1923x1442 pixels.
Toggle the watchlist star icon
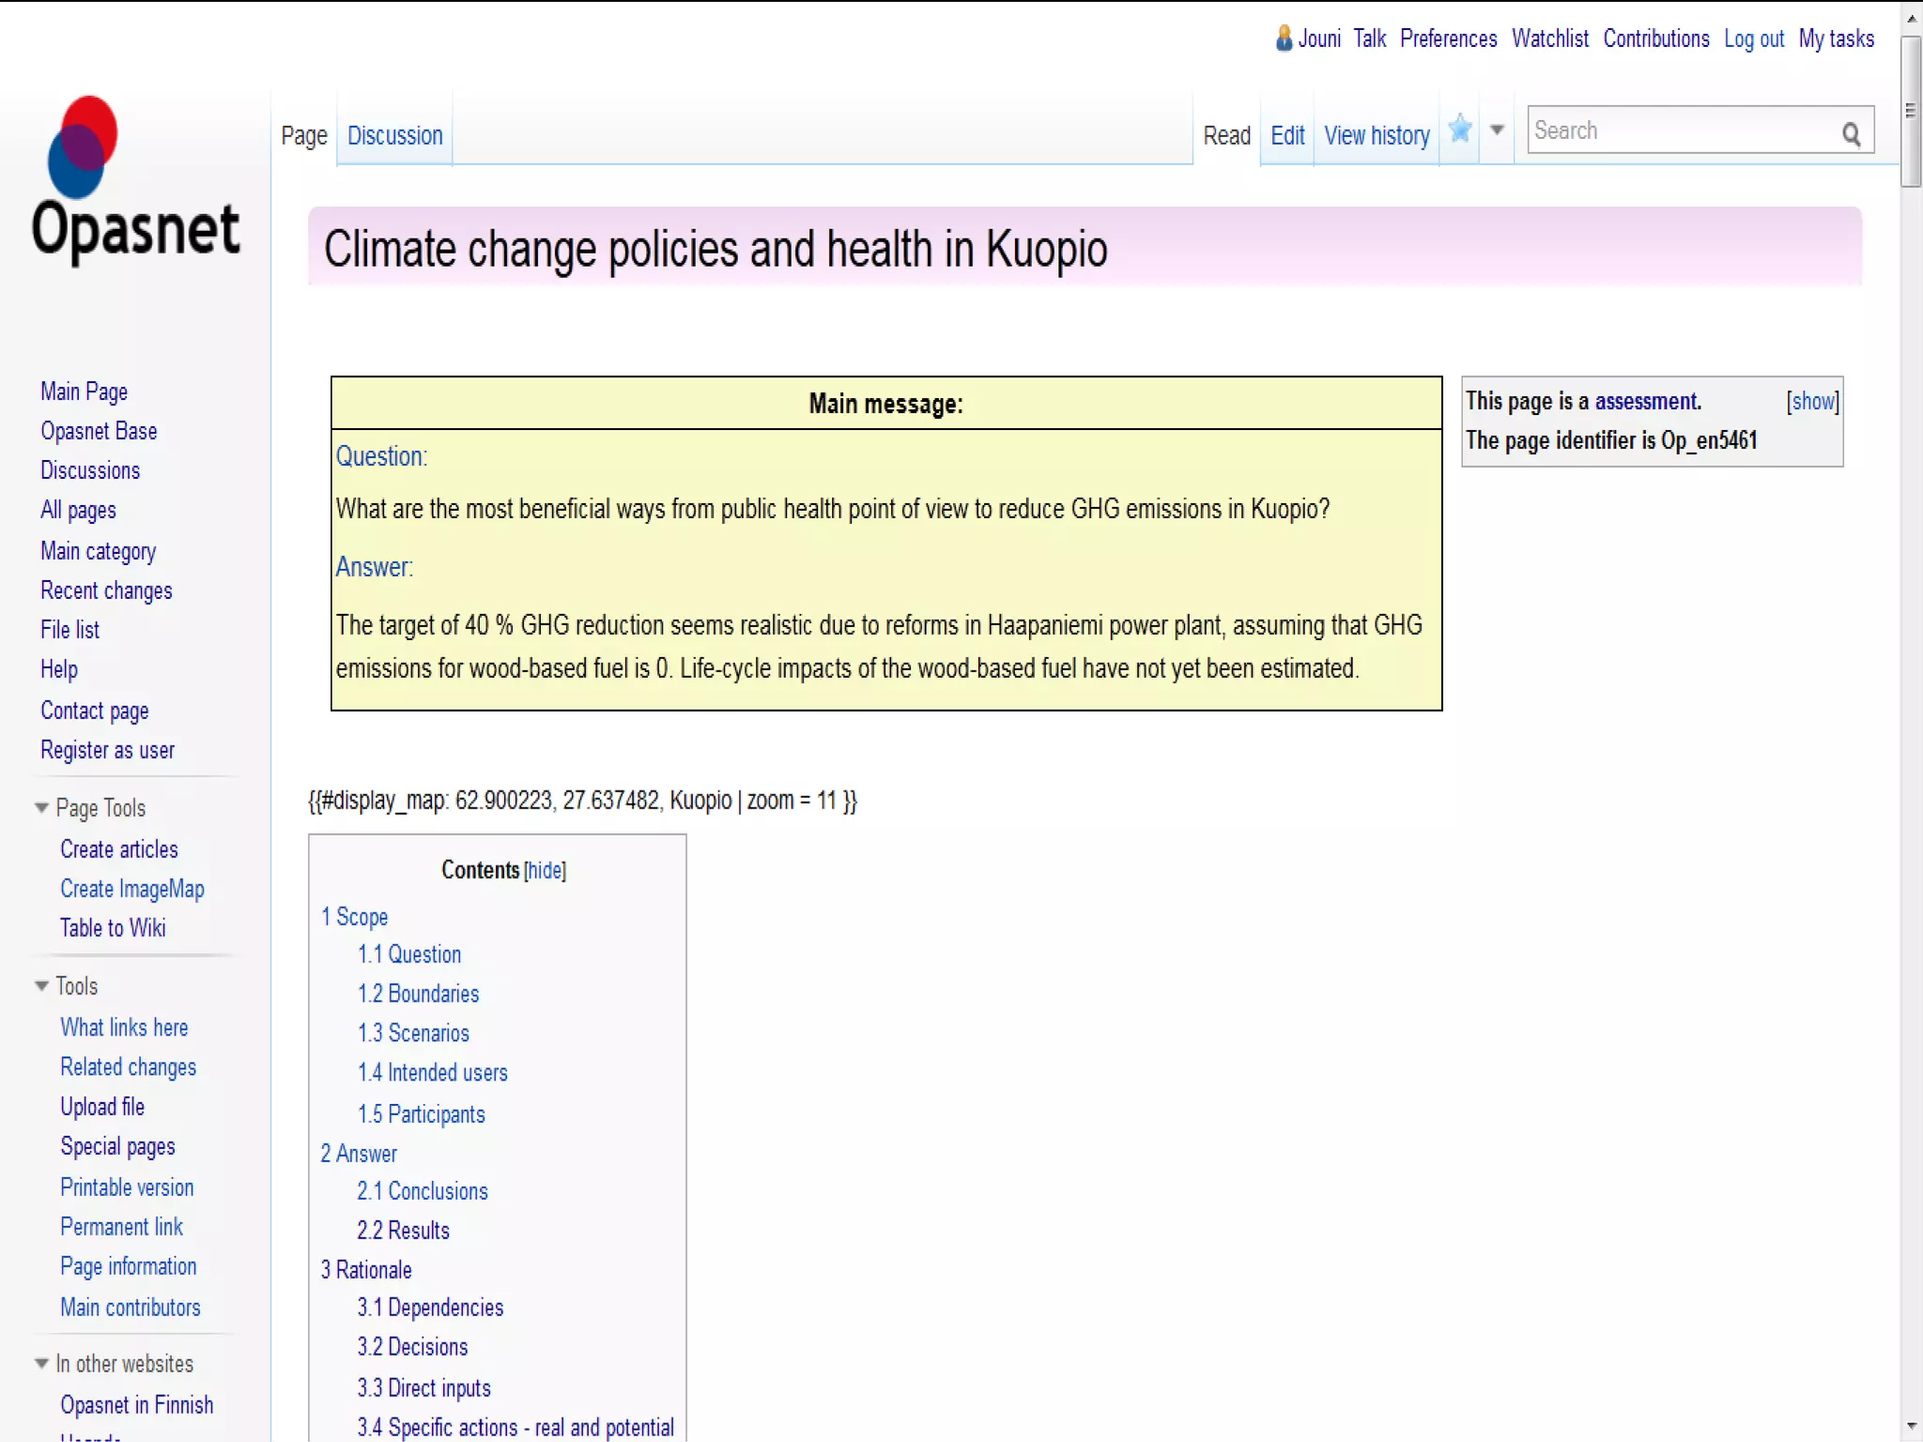(x=1459, y=129)
